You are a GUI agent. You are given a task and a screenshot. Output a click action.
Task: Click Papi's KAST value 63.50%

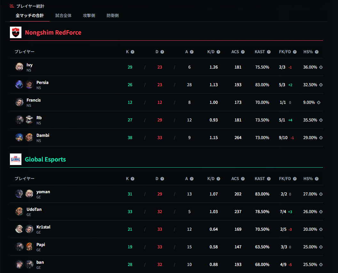coord(262,247)
